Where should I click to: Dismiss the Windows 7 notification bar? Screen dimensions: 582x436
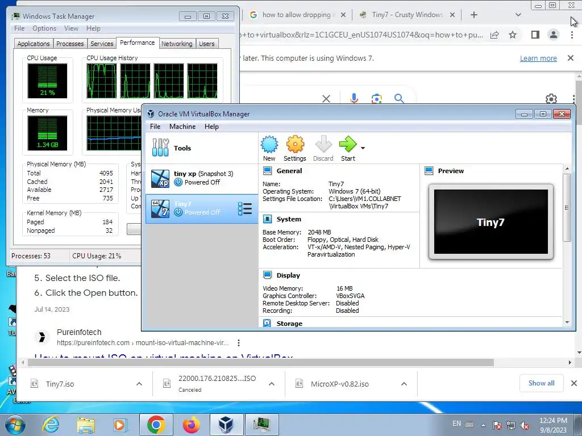tap(571, 58)
